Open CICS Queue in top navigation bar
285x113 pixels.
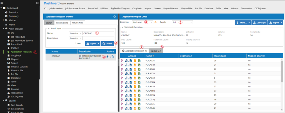[x=260, y=8]
